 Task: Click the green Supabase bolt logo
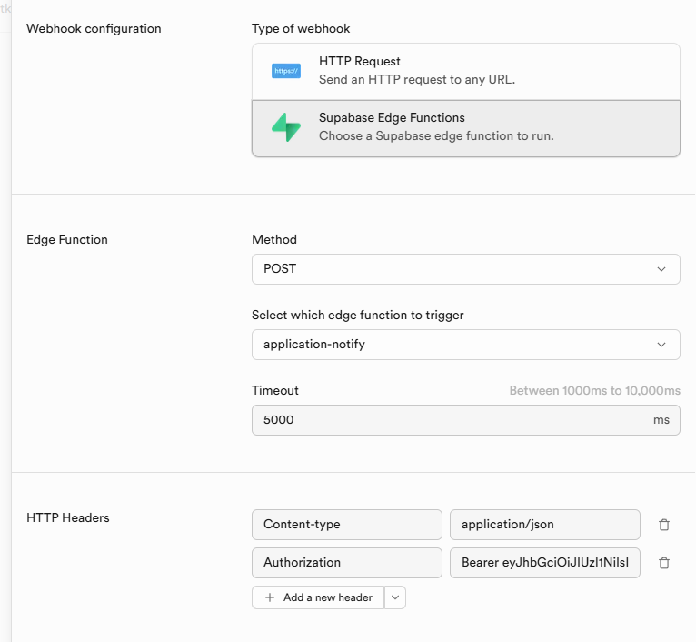tap(286, 127)
